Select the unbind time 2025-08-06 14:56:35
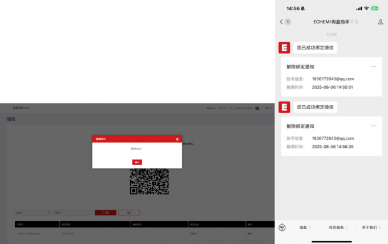 (x=333, y=147)
